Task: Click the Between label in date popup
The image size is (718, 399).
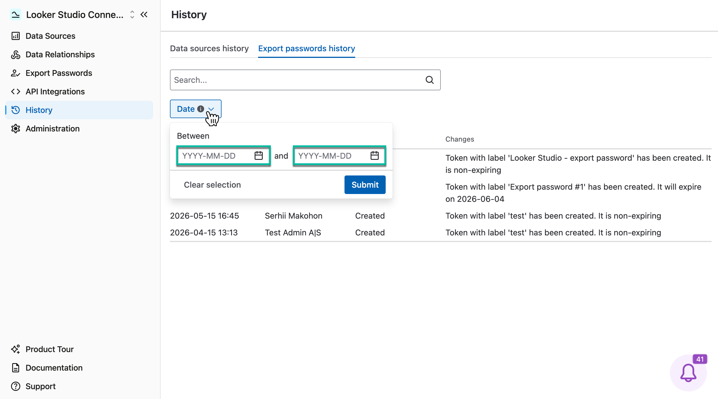Action: click(x=193, y=136)
